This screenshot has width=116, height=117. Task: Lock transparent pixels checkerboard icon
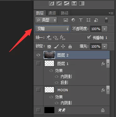(x=49, y=46)
